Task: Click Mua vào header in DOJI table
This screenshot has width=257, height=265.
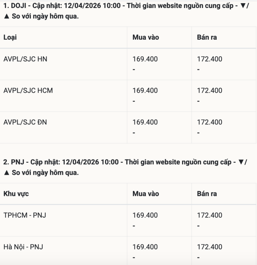Action: coord(145,37)
